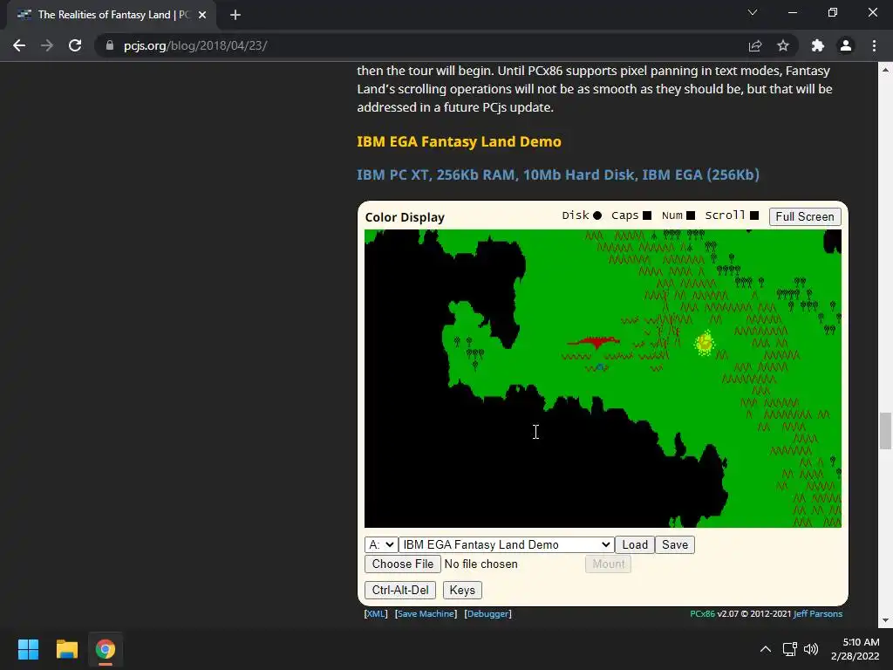Go back to the previous page
Screen dimensions: 893x670
coord(19,45)
